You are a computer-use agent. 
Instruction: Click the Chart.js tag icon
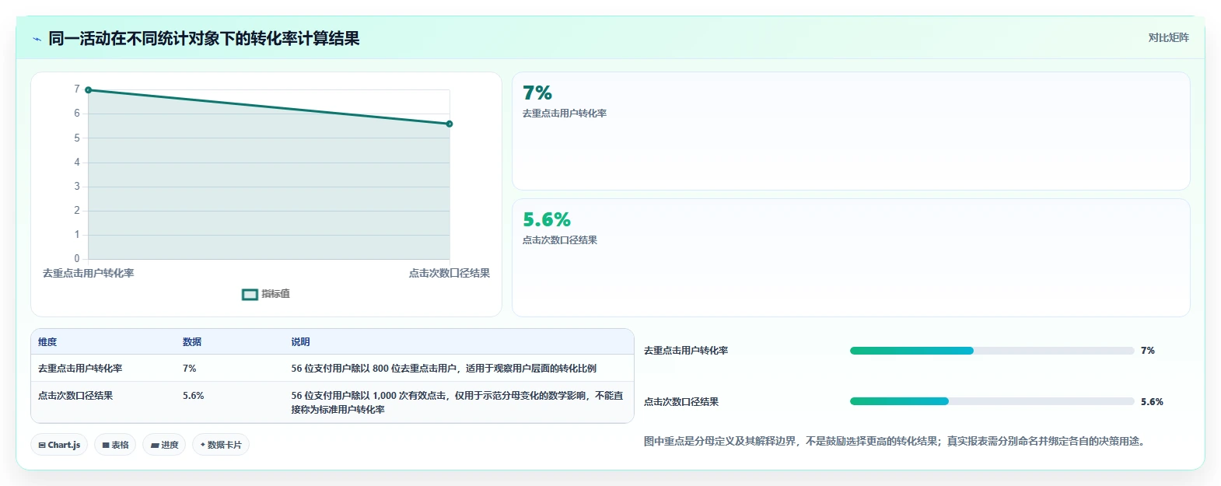point(42,446)
